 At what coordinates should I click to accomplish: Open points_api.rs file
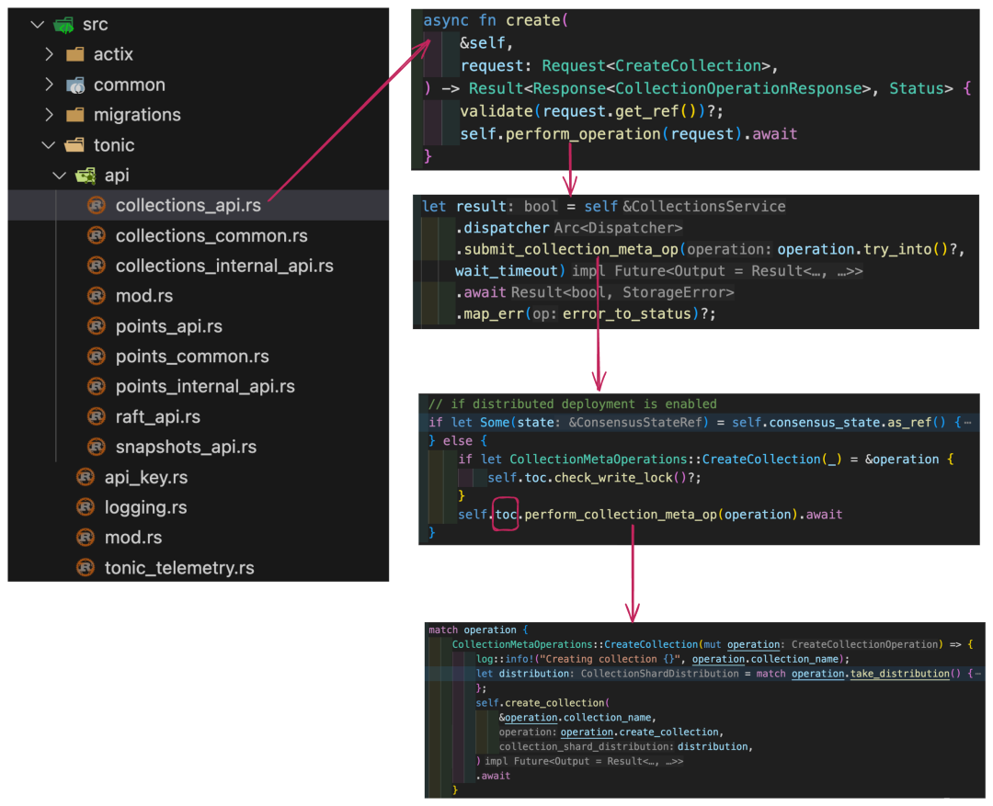click(x=168, y=326)
